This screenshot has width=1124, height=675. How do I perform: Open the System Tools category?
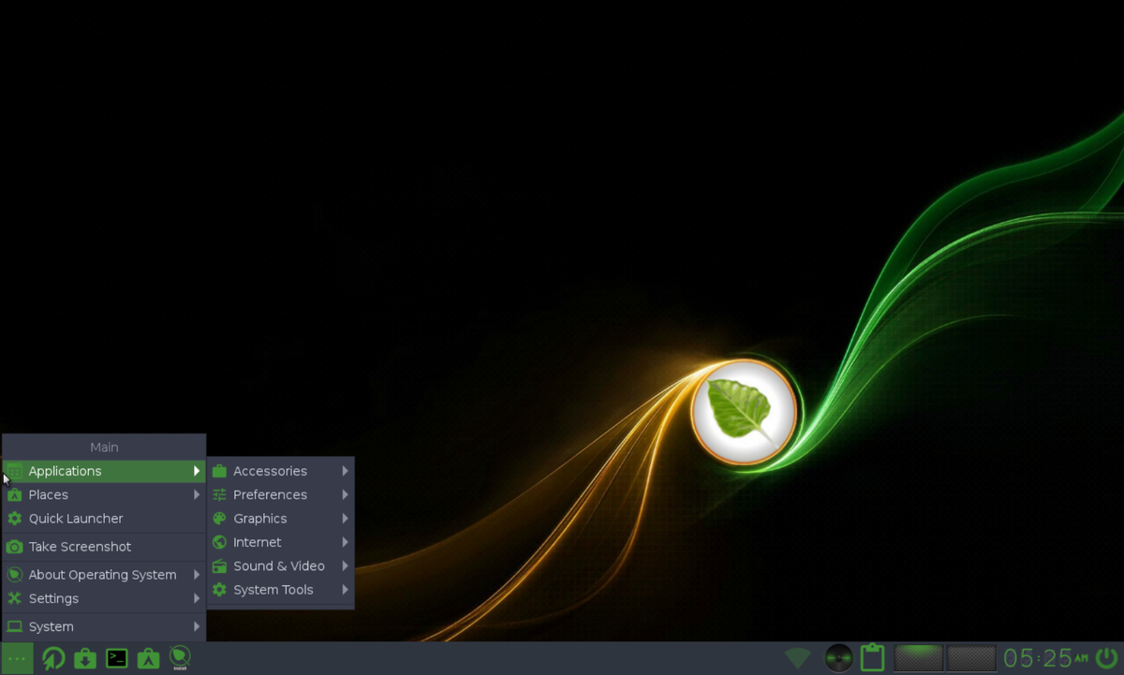pyautogui.click(x=280, y=590)
